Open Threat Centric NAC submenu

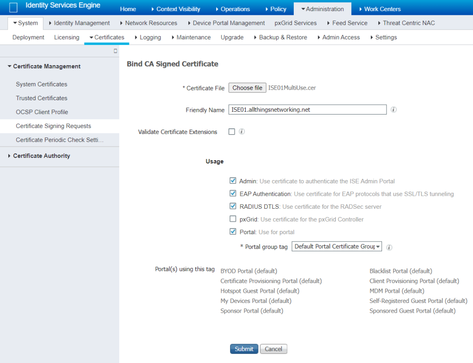point(406,23)
